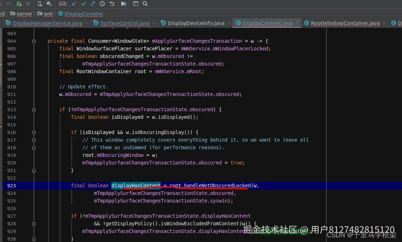Click the DisplayContent breadcrumb class
Image resolution: width=402 pixels, height=242 pixels.
click(81, 13)
